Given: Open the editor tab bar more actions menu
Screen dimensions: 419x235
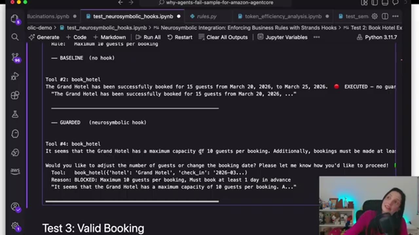Looking at the screenshot, I should click(x=395, y=16).
